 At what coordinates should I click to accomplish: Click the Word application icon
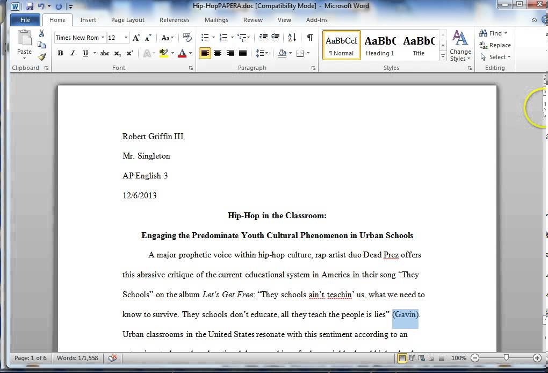coord(15,6)
